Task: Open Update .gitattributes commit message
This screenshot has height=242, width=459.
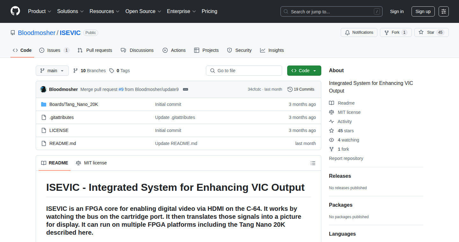Action: [x=175, y=117]
